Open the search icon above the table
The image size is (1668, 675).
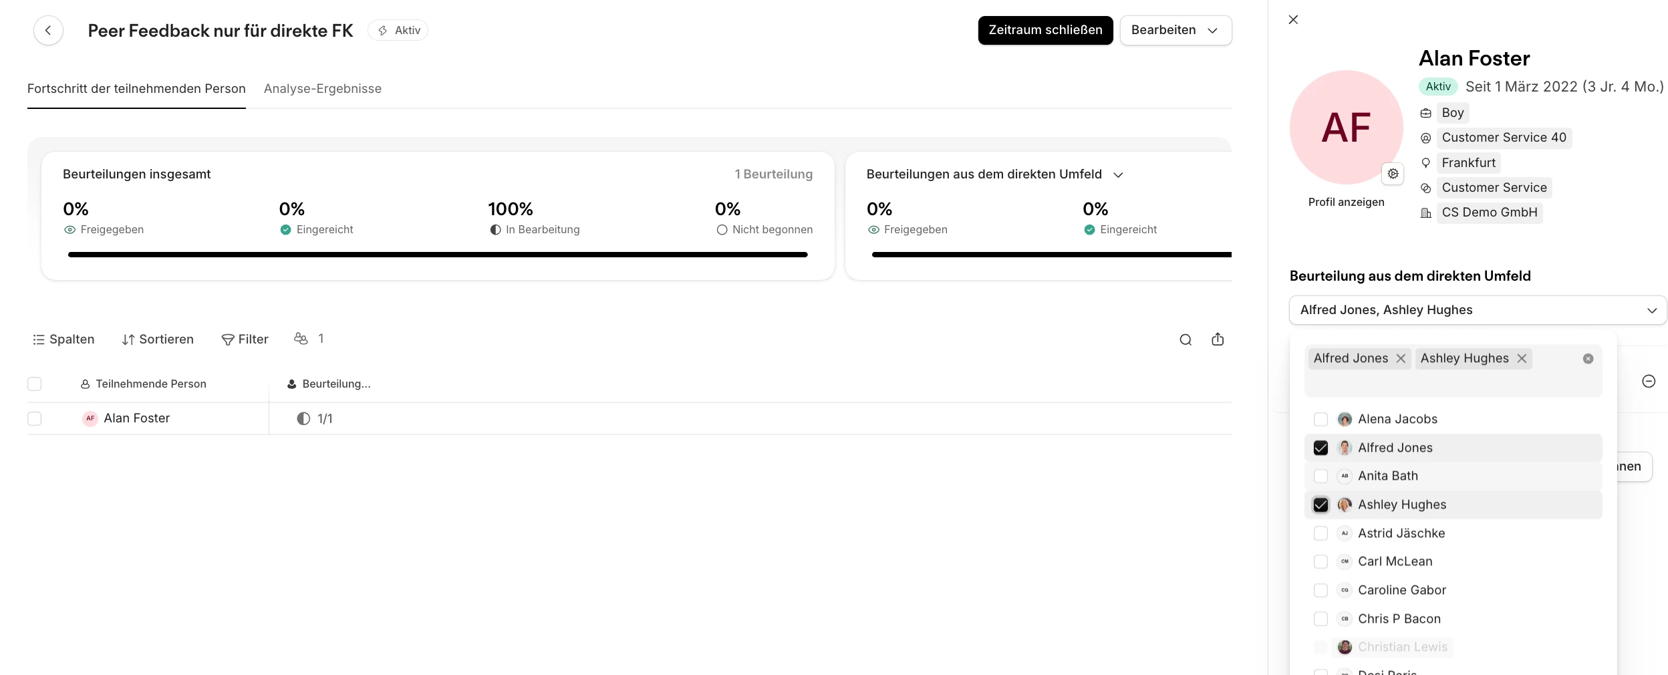click(x=1186, y=340)
